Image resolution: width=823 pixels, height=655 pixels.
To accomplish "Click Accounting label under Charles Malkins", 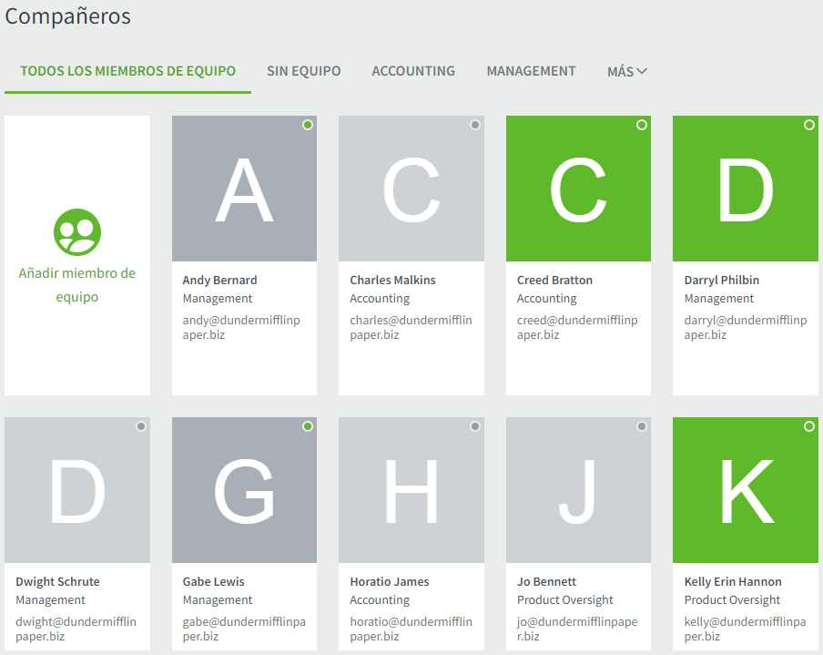I will coord(380,299).
